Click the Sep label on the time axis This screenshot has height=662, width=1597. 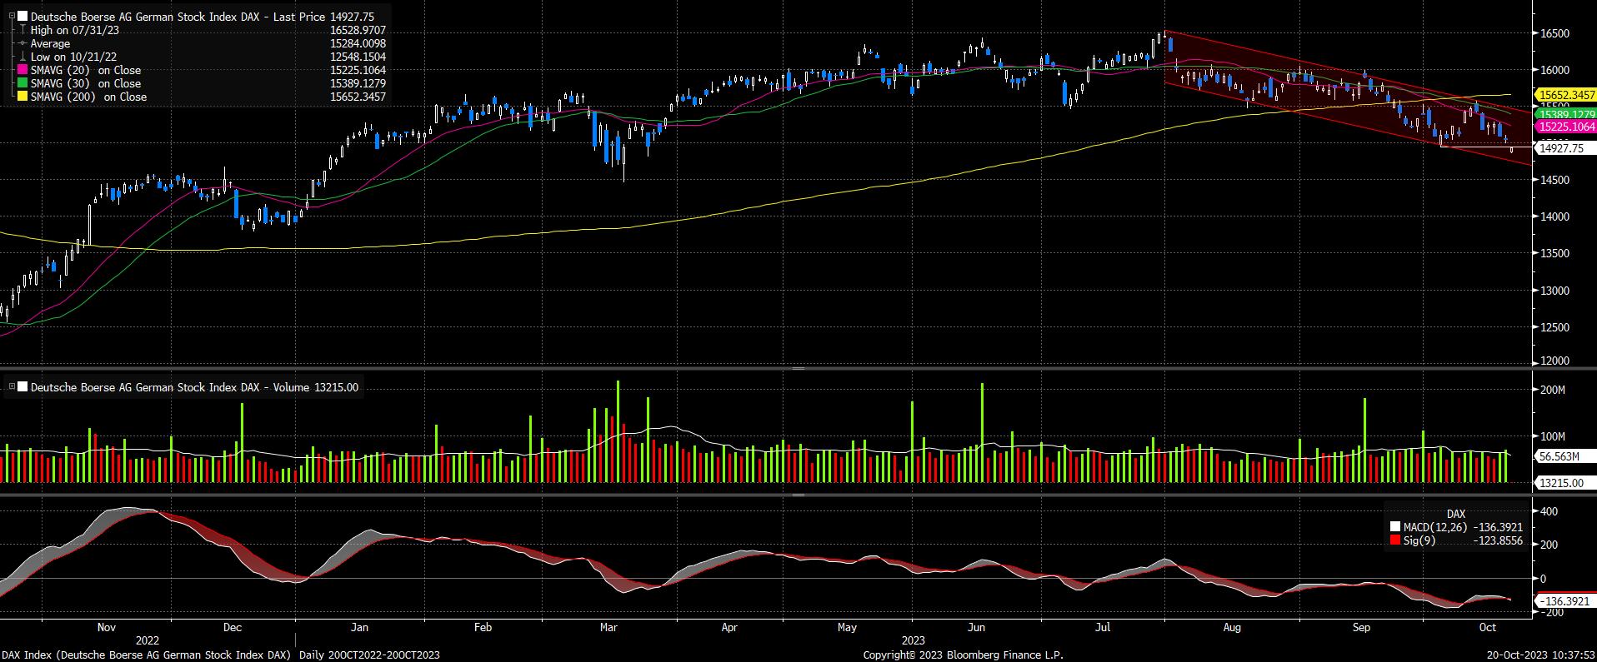[x=1361, y=628]
